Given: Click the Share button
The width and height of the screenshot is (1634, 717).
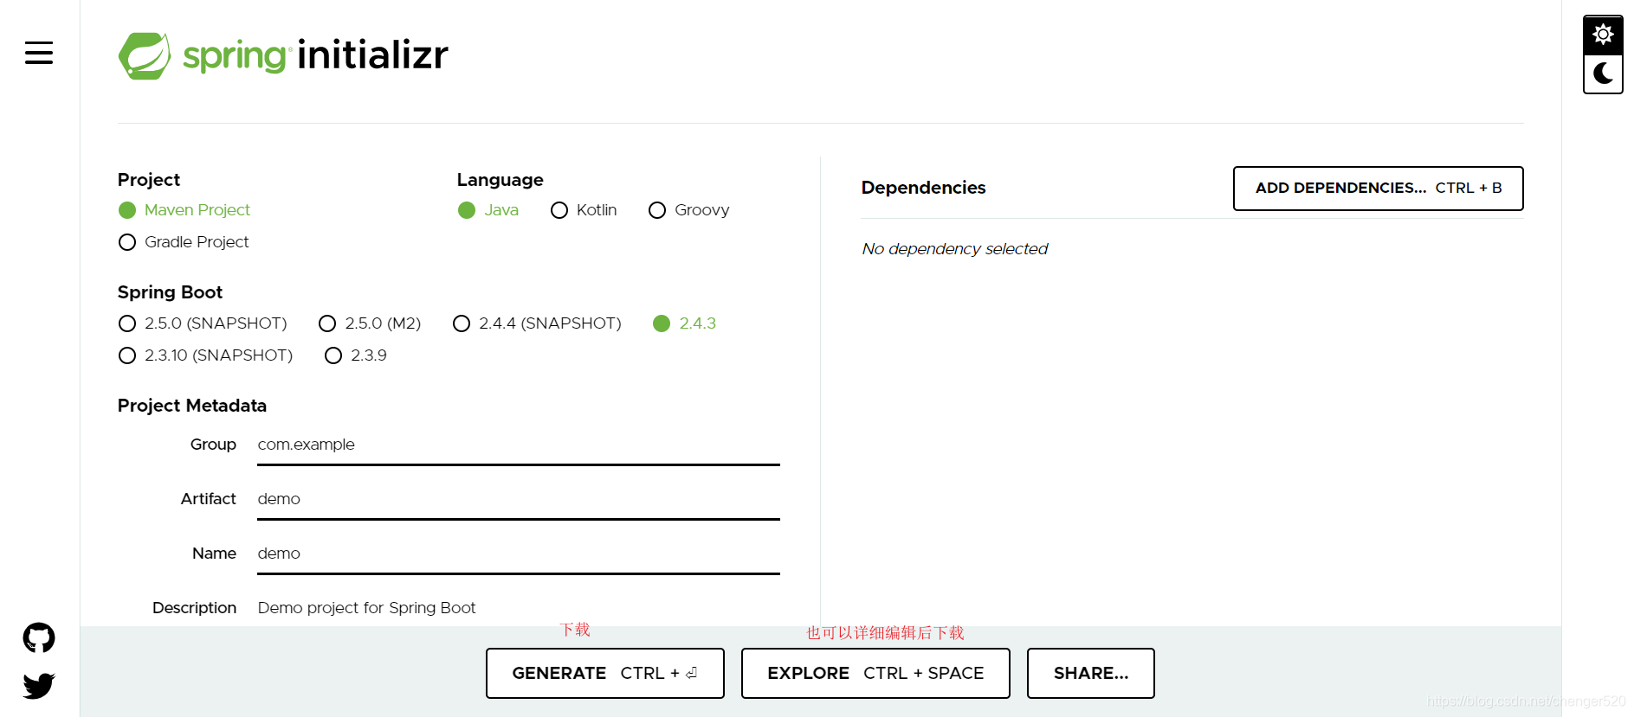Looking at the screenshot, I should 1090,673.
